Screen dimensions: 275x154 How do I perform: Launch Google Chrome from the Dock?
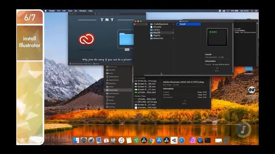(x=152, y=140)
